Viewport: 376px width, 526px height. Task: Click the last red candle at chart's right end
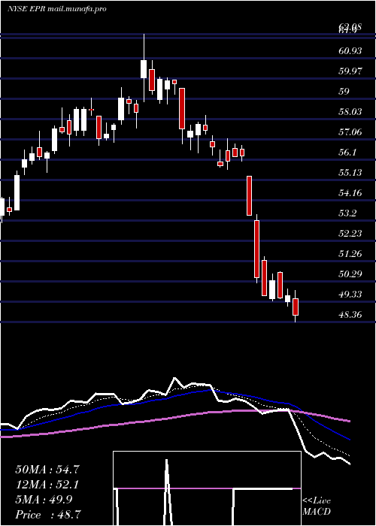296,307
